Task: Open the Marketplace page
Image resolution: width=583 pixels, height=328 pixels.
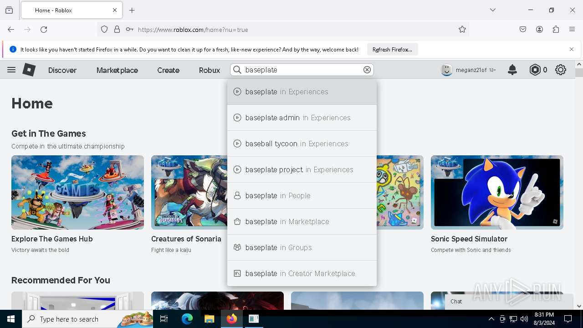Action: point(117,70)
